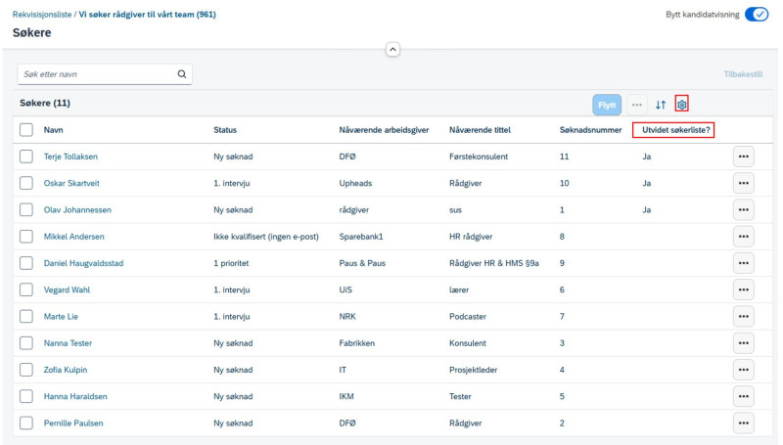Open actions menu for Mikkel Andersen
This screenshot has width=783, height=445.
pos(744,237)
